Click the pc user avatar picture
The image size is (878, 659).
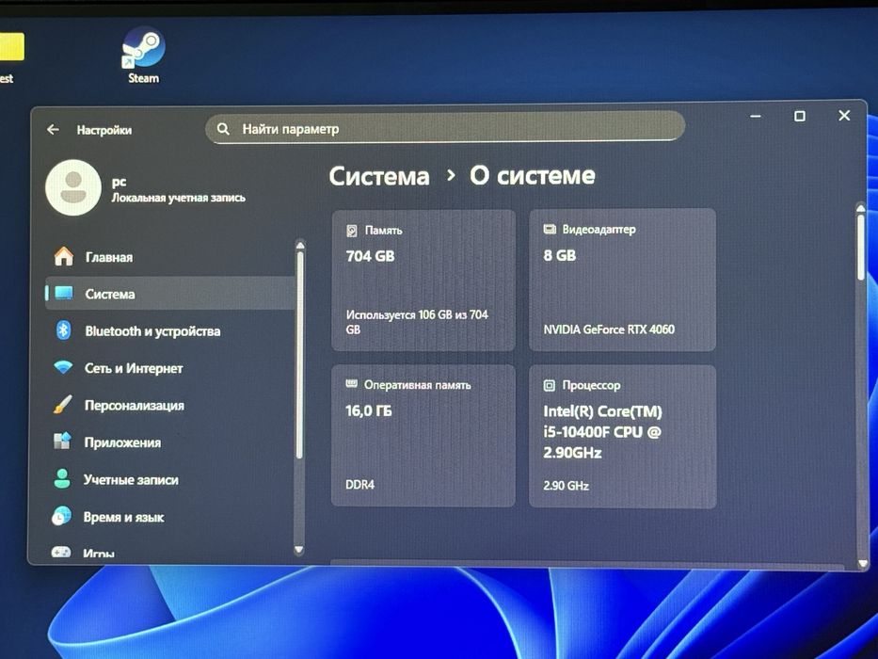click(73, 187)
